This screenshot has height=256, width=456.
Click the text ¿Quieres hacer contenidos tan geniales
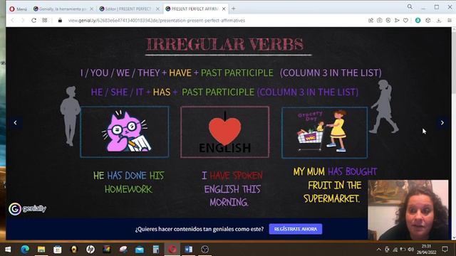pyautogui.click(x=199, y=229)
